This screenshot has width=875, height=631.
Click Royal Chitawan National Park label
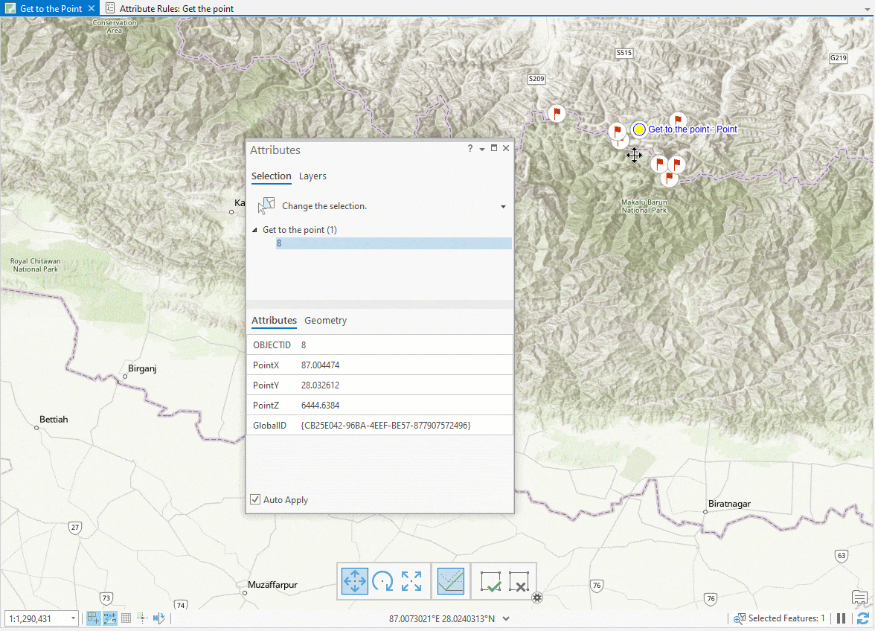coord(36,265)
